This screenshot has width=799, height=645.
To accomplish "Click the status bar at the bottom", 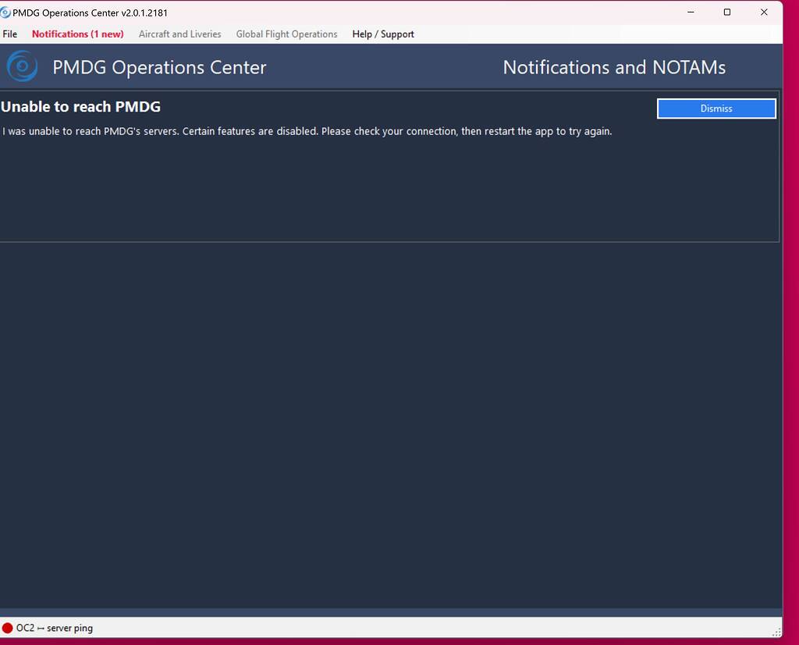I will click(x=390, y=627).
